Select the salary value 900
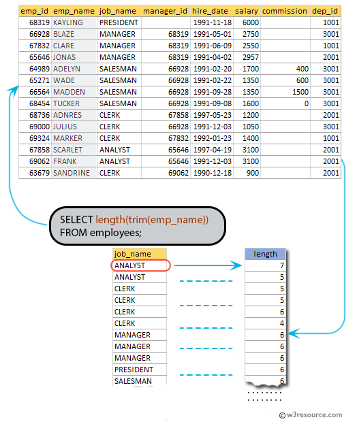This screenshot has height=424, width=357. pyautogui.click(x=247, y=173)
